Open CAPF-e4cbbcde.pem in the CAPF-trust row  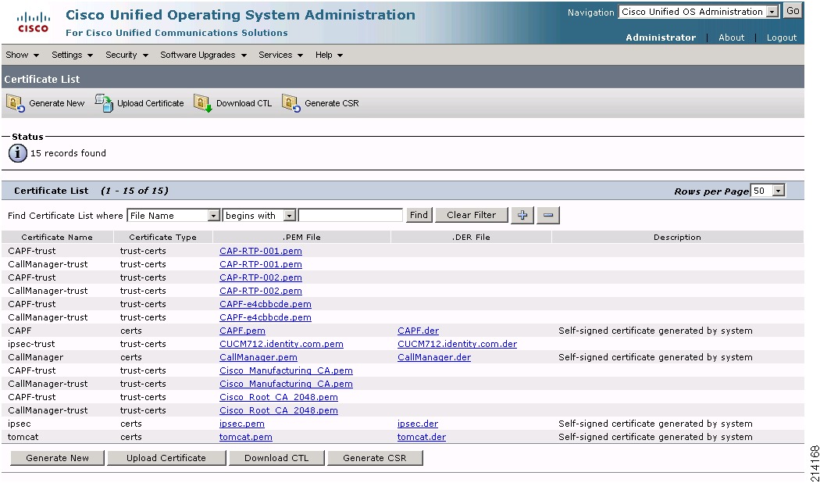click(x=266, y=304)
